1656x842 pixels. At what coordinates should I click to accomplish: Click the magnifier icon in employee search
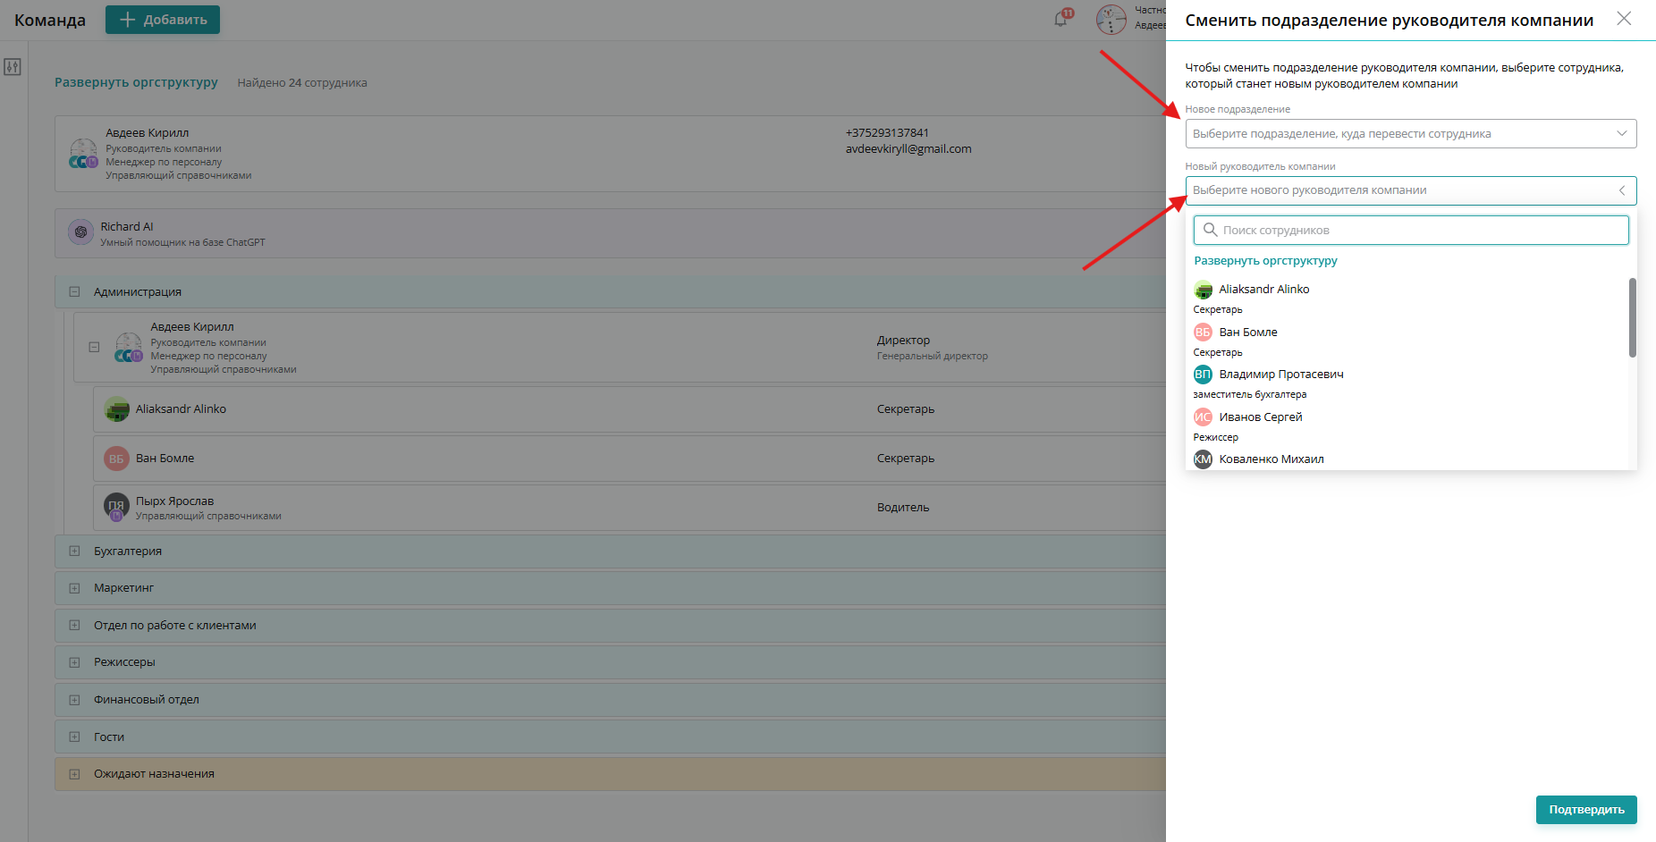[1210, 230]
